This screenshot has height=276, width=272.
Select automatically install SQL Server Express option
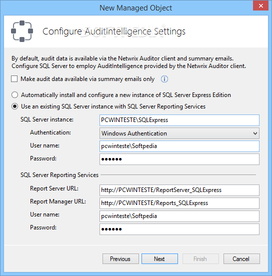click(x=14, y=95)
